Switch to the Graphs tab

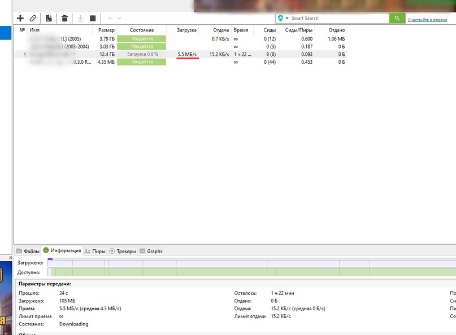tap(151, 251)
